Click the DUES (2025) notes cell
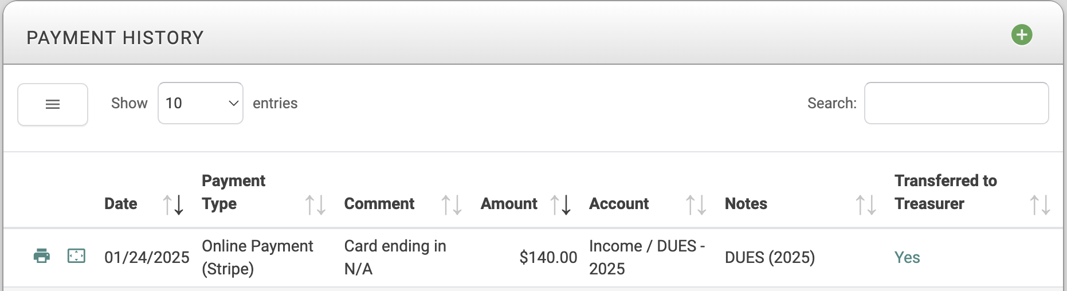 click(770, 257)
